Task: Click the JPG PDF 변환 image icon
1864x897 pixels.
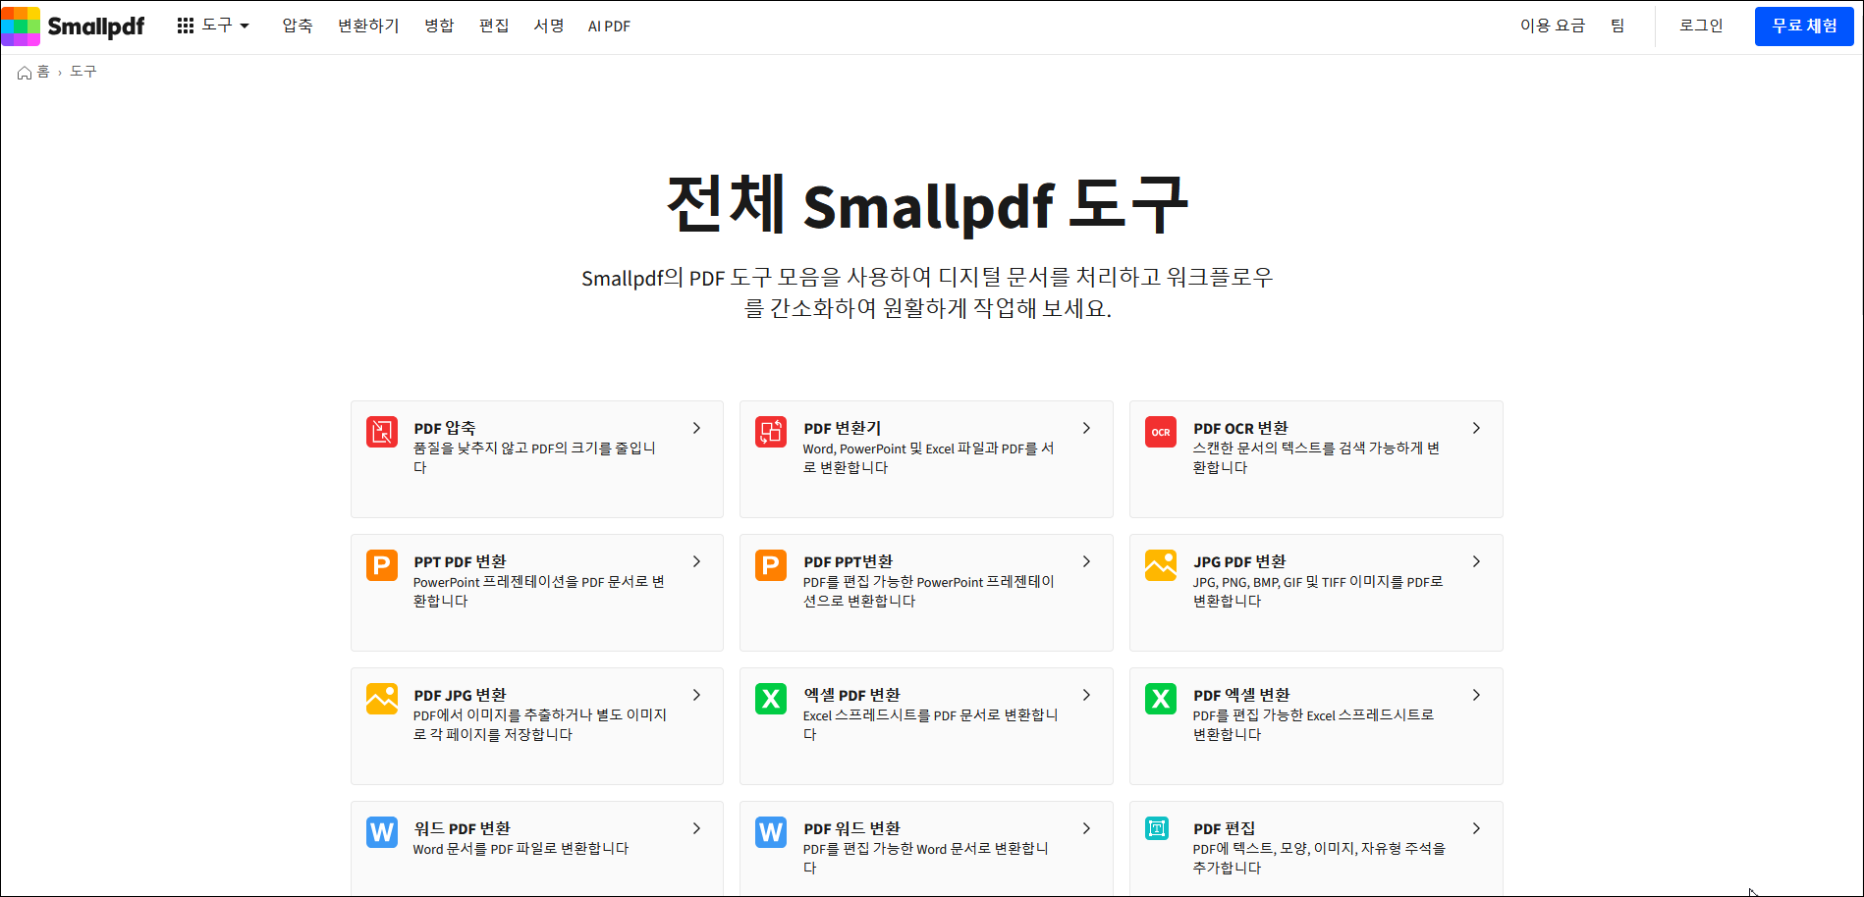Action: click(1161, 565)
